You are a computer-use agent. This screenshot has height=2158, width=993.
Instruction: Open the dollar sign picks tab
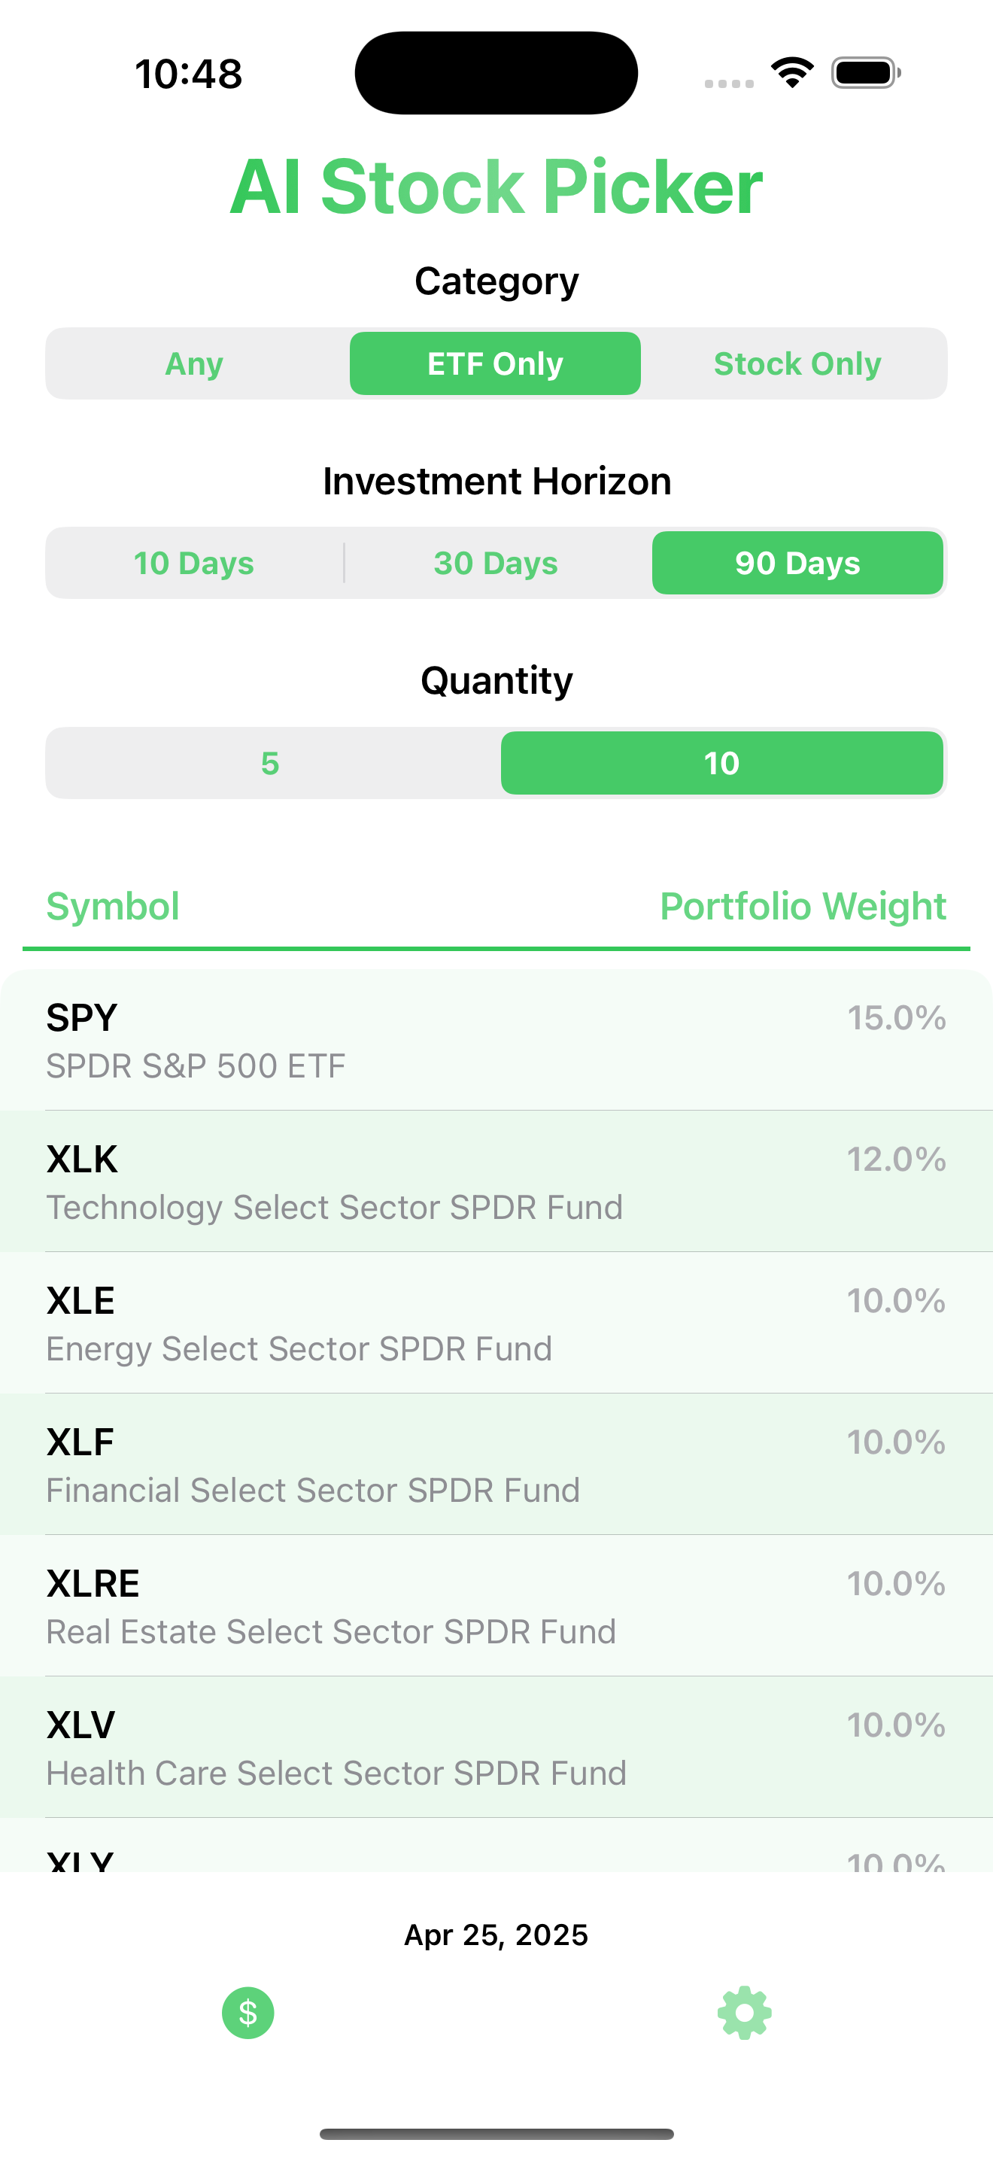[247, 2012]
